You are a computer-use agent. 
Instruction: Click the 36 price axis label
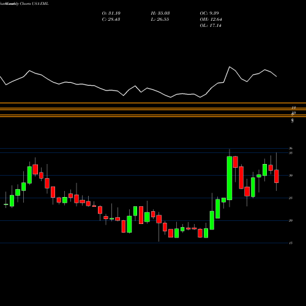pyautogui.click(x=291, y=148)
